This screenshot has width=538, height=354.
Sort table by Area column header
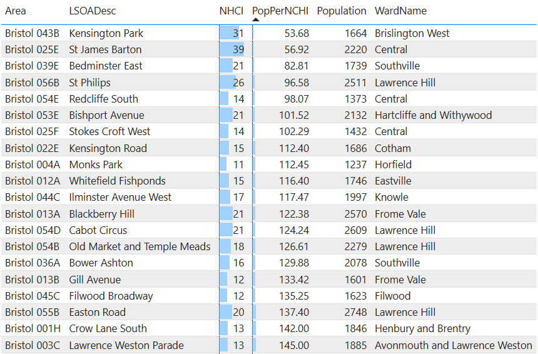tap(16, 11)
